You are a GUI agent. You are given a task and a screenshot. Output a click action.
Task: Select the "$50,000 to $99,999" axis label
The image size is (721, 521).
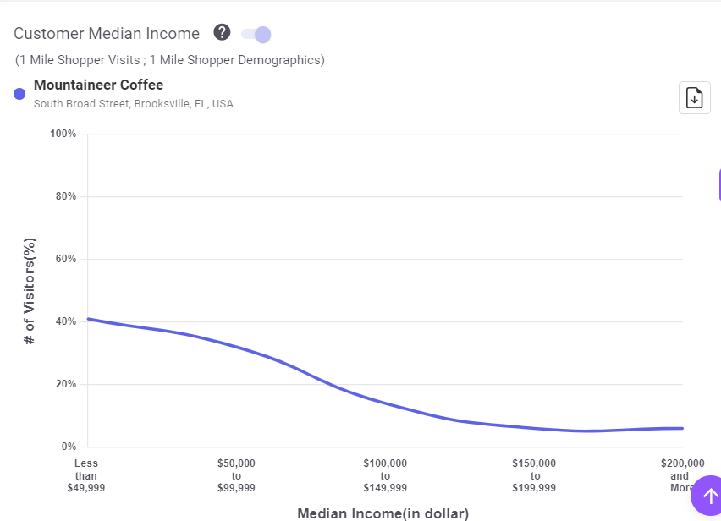pyautogui.click(x=236, y=475)
